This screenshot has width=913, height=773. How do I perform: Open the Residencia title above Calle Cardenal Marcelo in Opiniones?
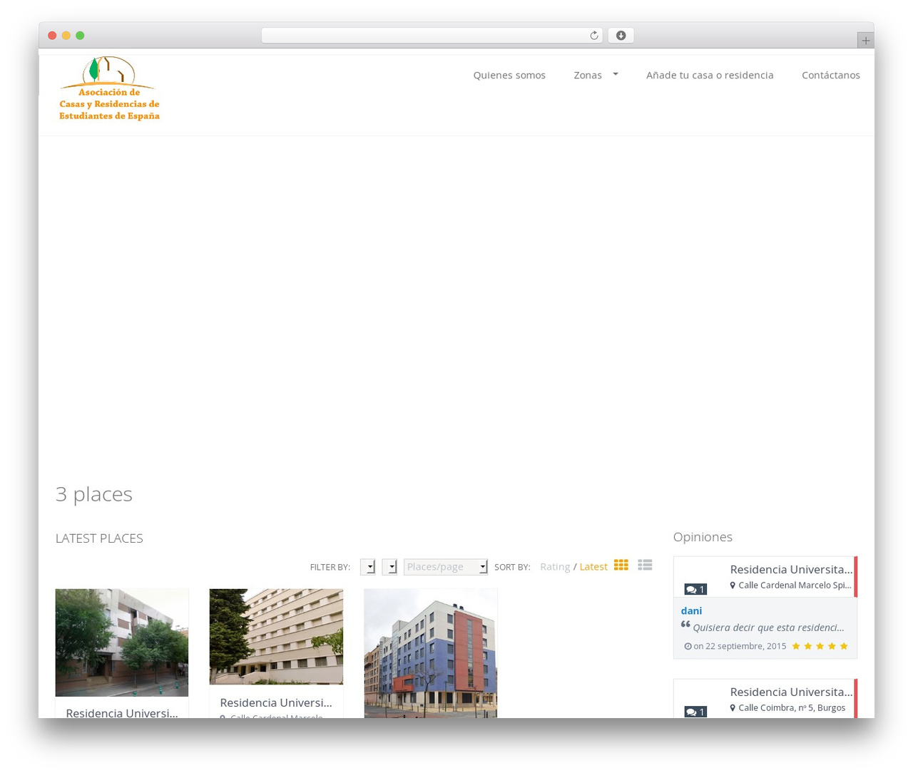[791, 569]
